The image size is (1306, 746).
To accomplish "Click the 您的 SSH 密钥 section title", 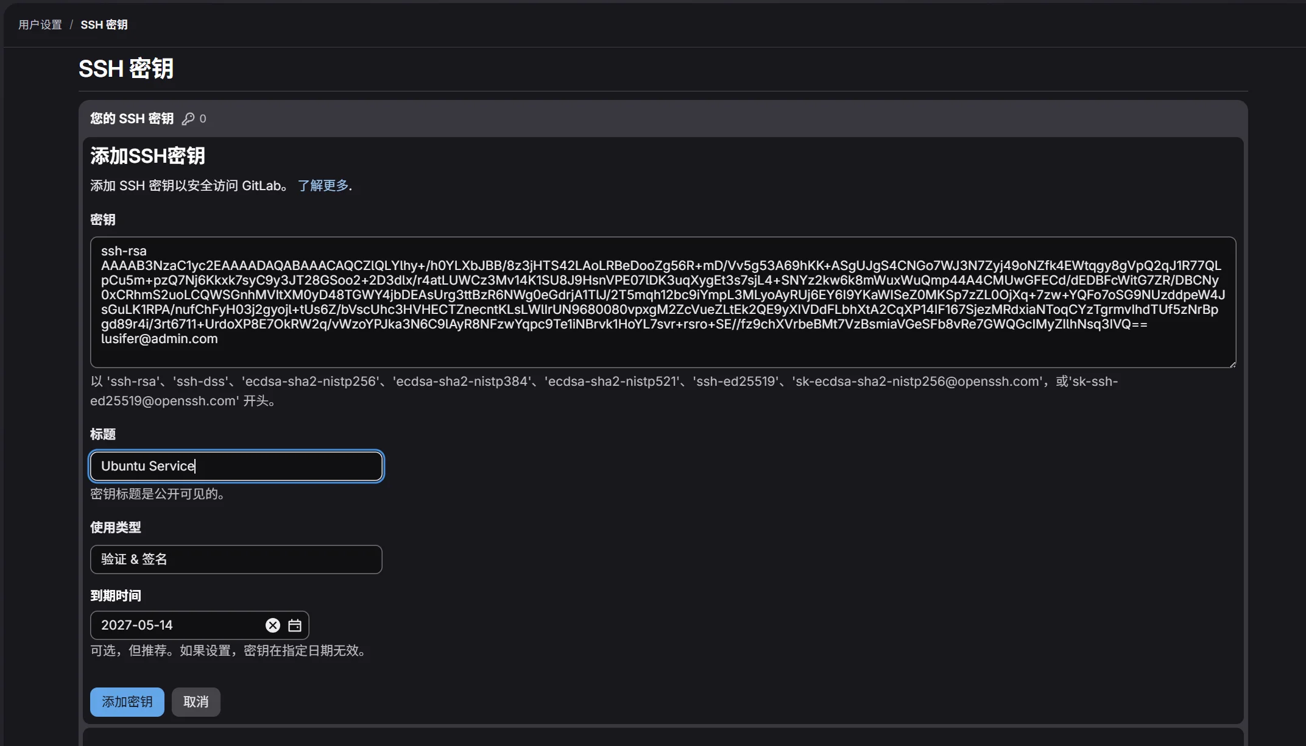I will pos(132,119).
